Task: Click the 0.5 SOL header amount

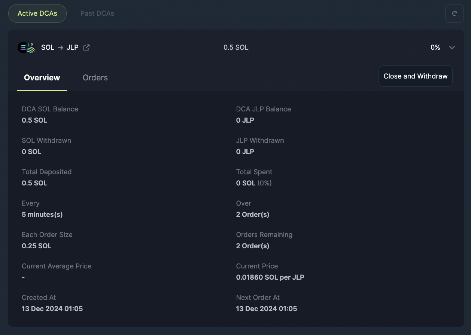Action: click(236, 47)
